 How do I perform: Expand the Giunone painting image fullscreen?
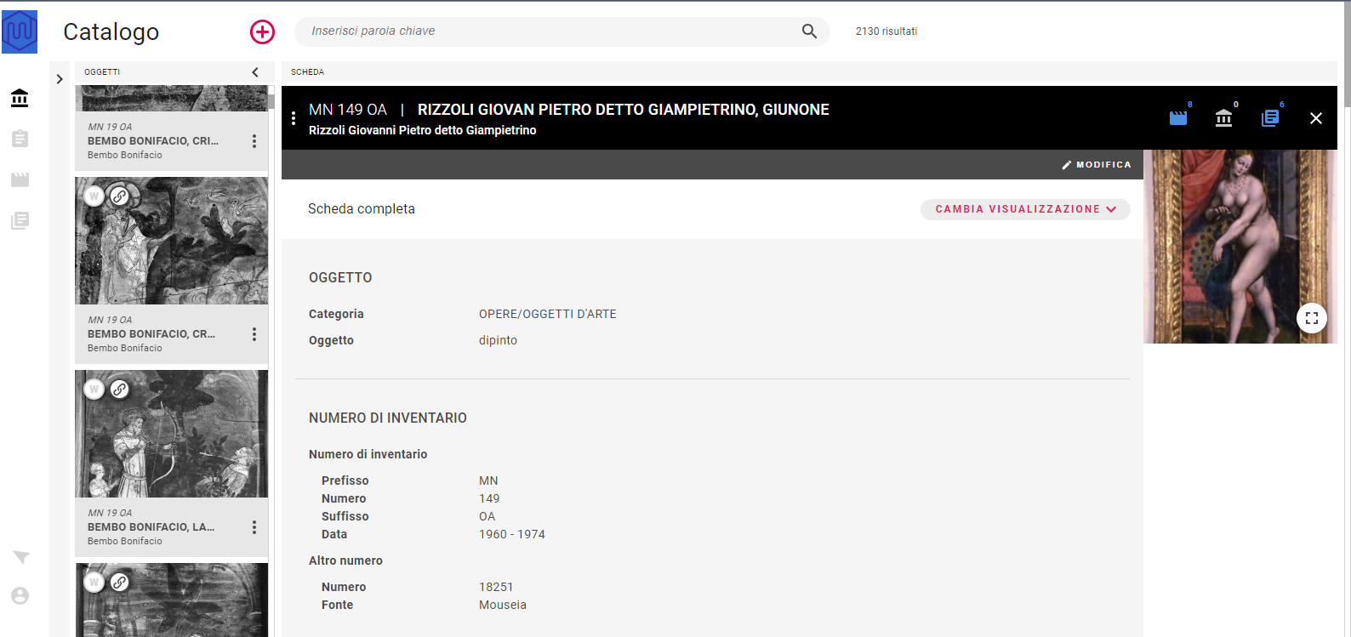[1312, 318]
